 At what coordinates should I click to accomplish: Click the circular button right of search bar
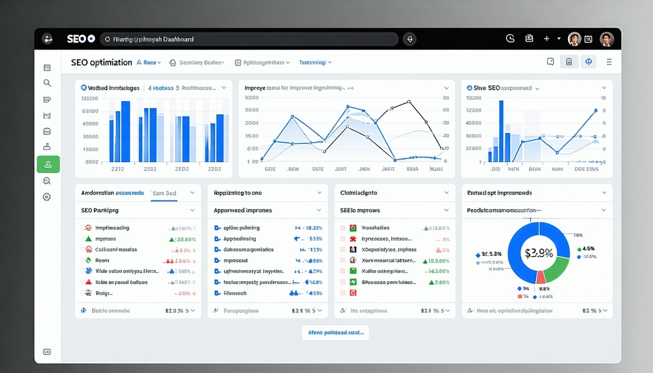click(x=410, y=39)
